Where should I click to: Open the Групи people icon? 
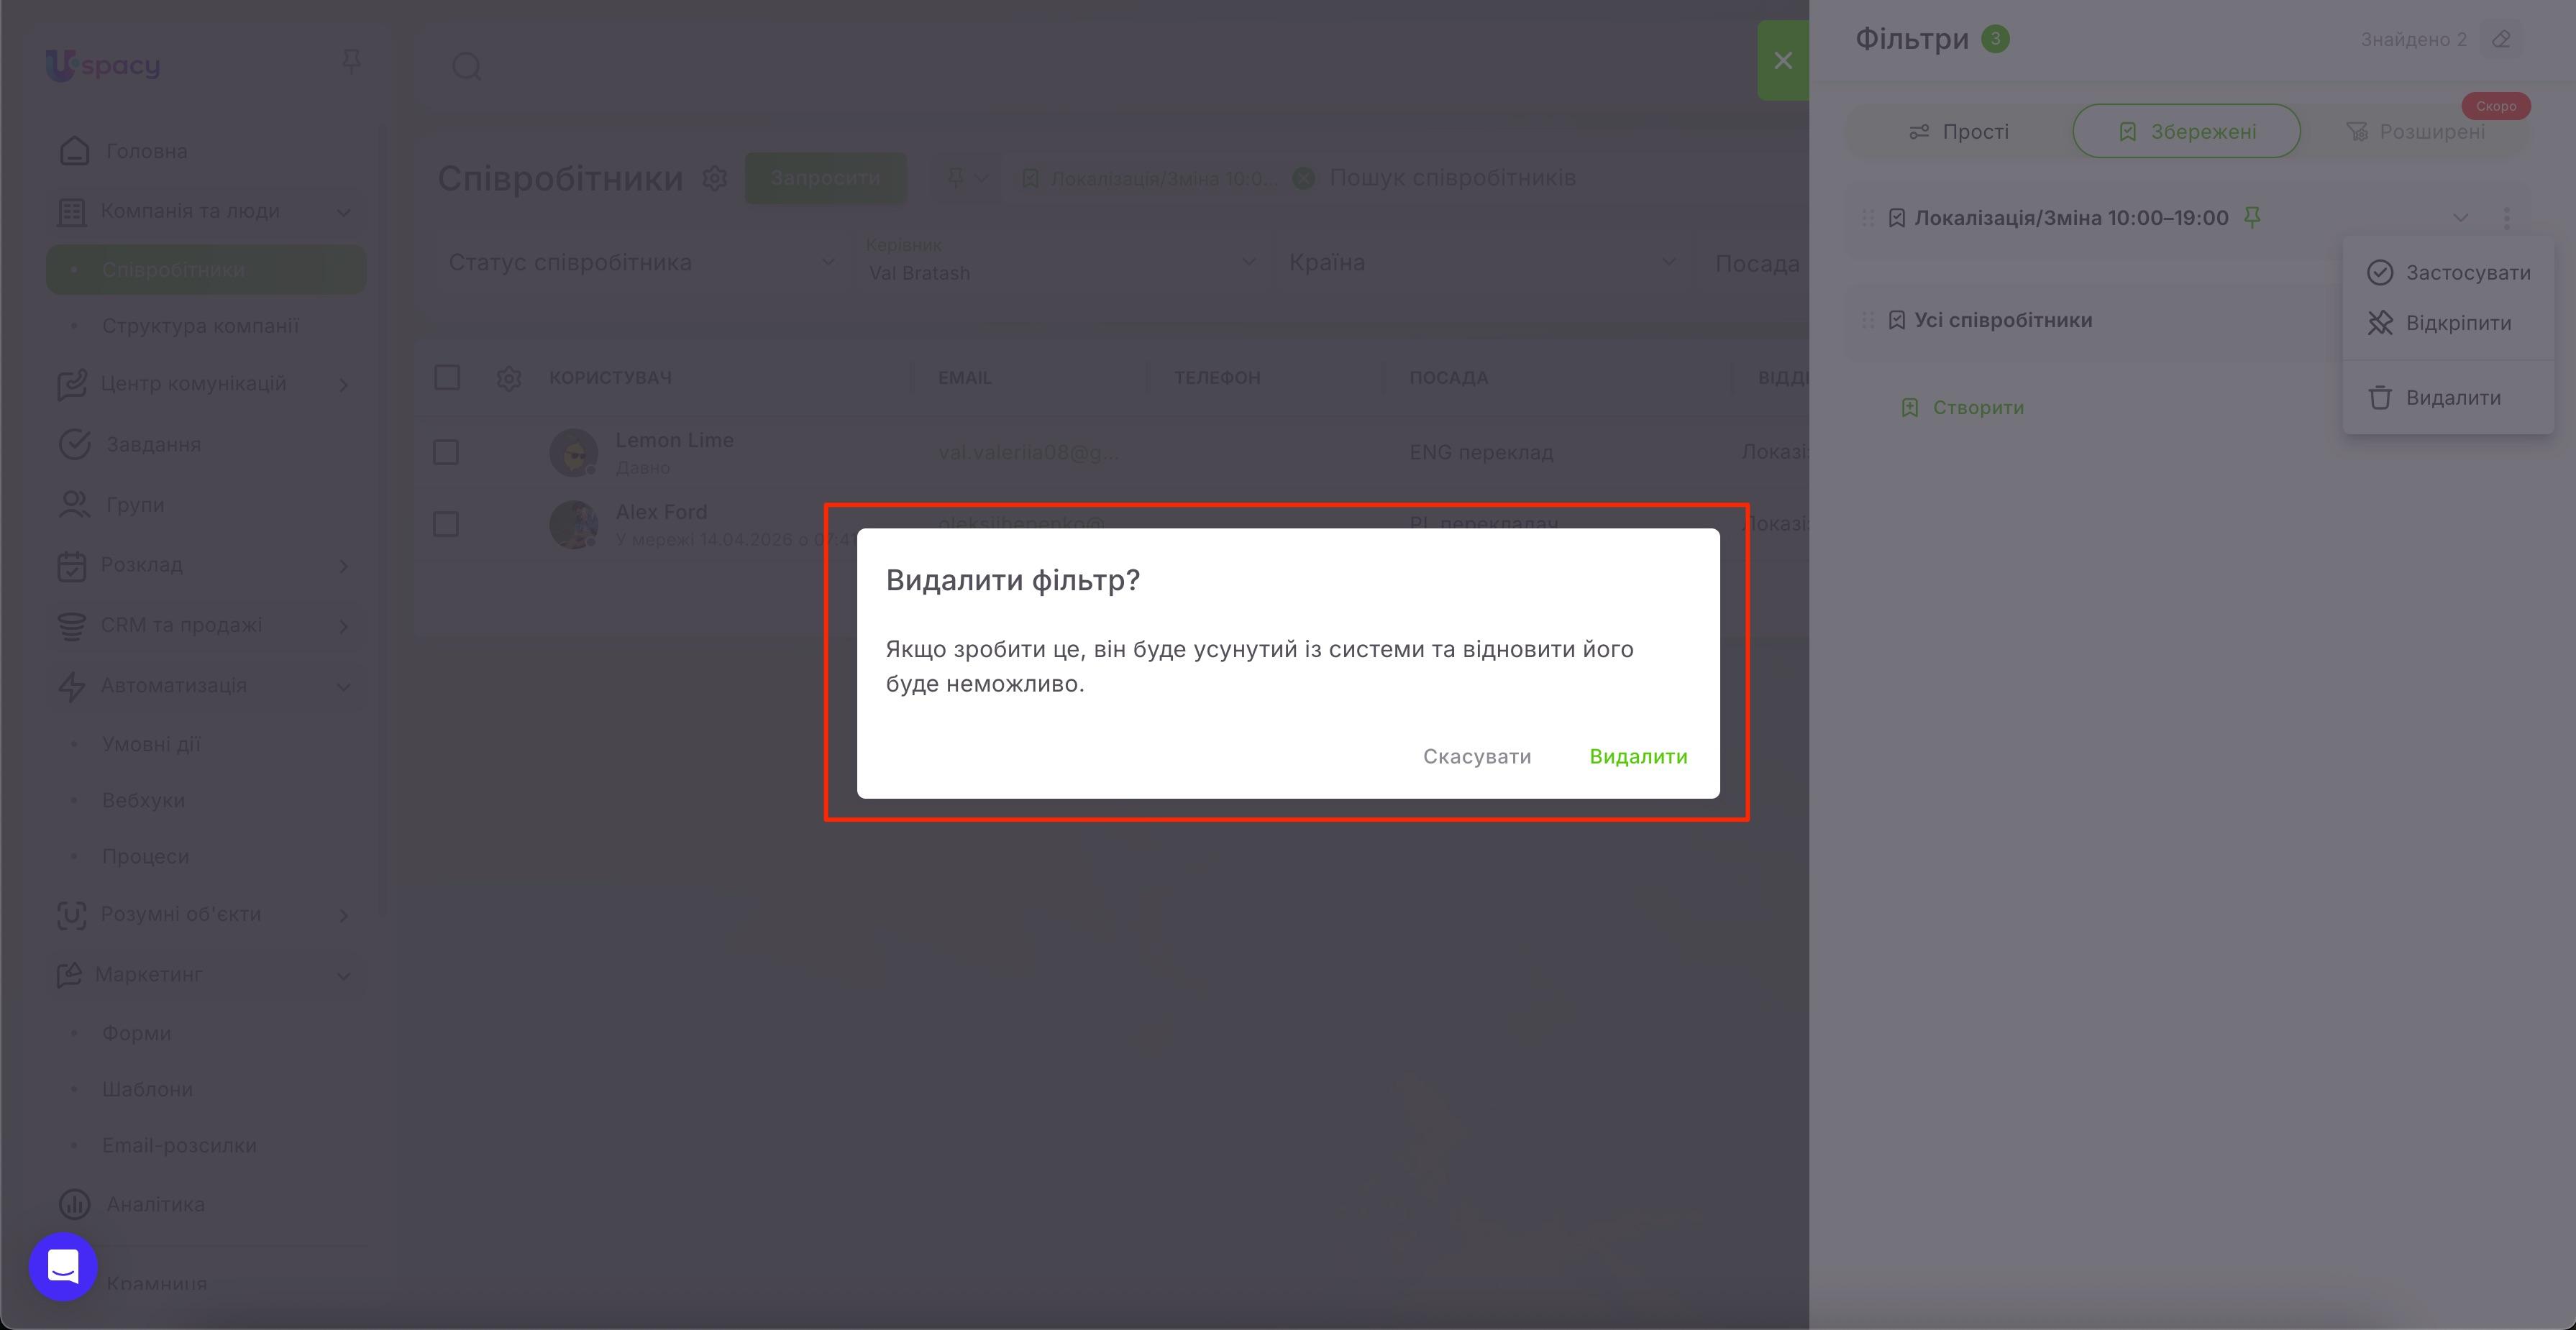pos(74,505)
